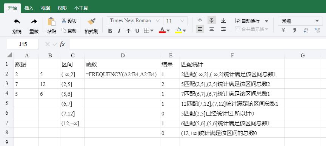Click the second decimal places icon
This screenshot has height=146, width=326.
317,30
